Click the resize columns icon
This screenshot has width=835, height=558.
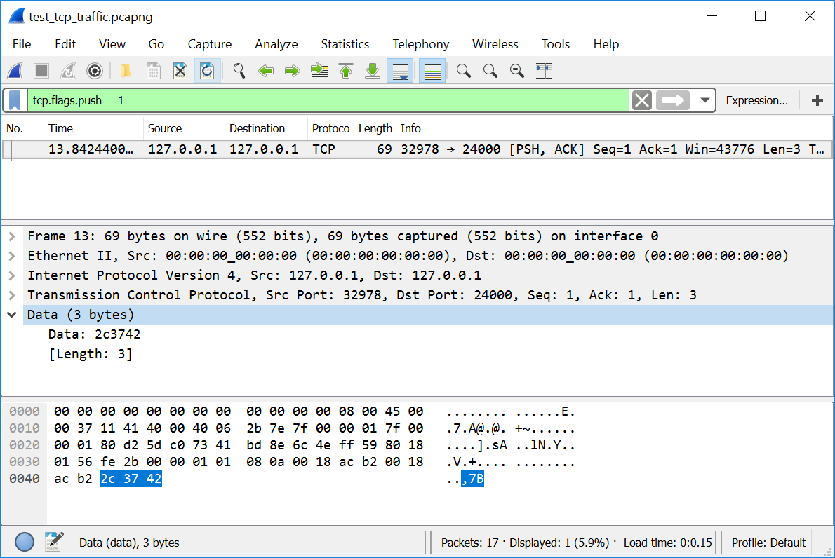point(544,71)
